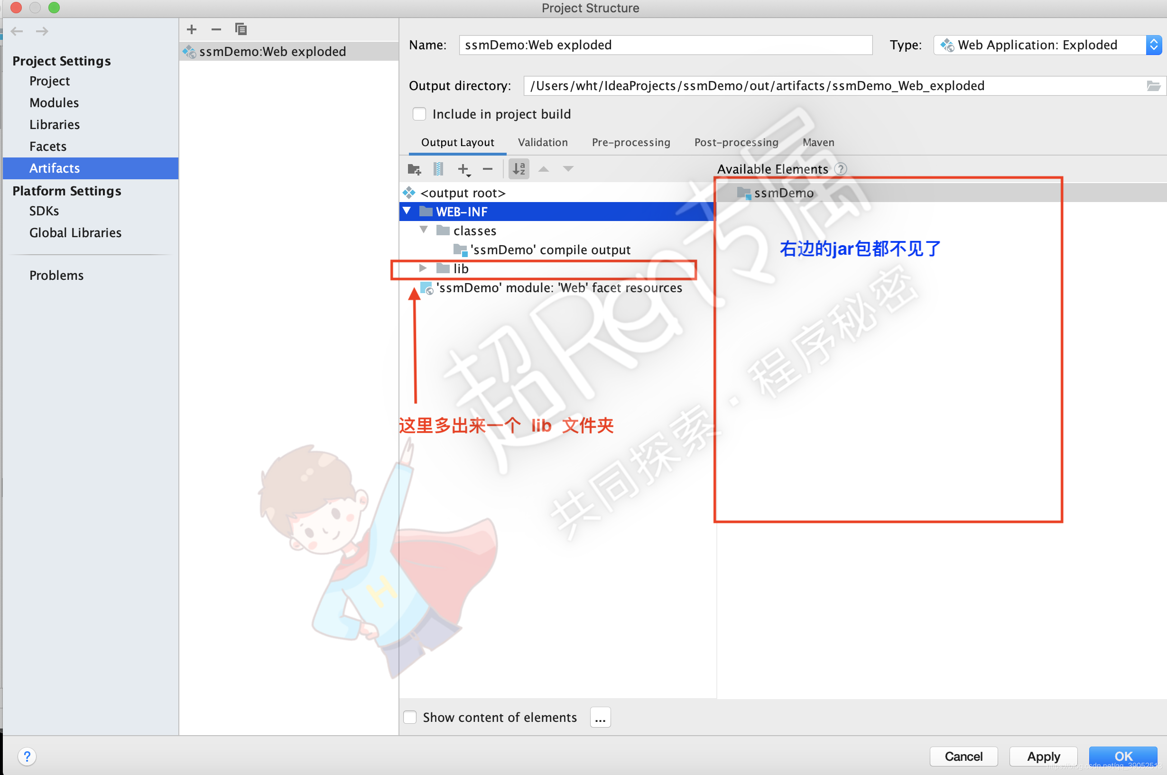This screenshot has width=1167, height=775.
Task: Open the help question mark button
Action: [27, 756]
